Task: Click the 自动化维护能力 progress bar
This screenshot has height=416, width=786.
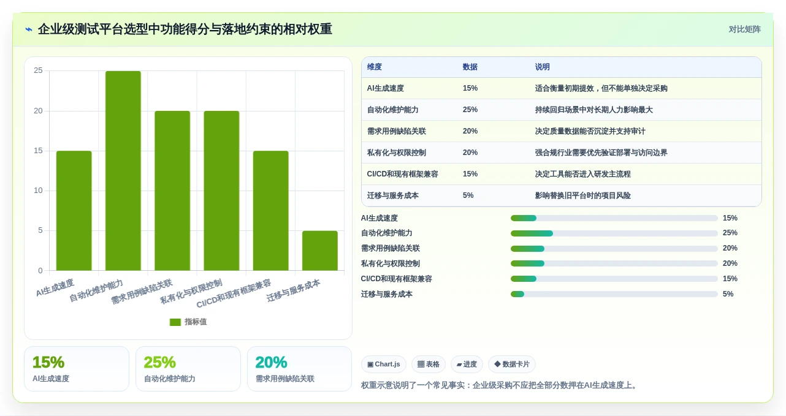Action: [614, 233]
